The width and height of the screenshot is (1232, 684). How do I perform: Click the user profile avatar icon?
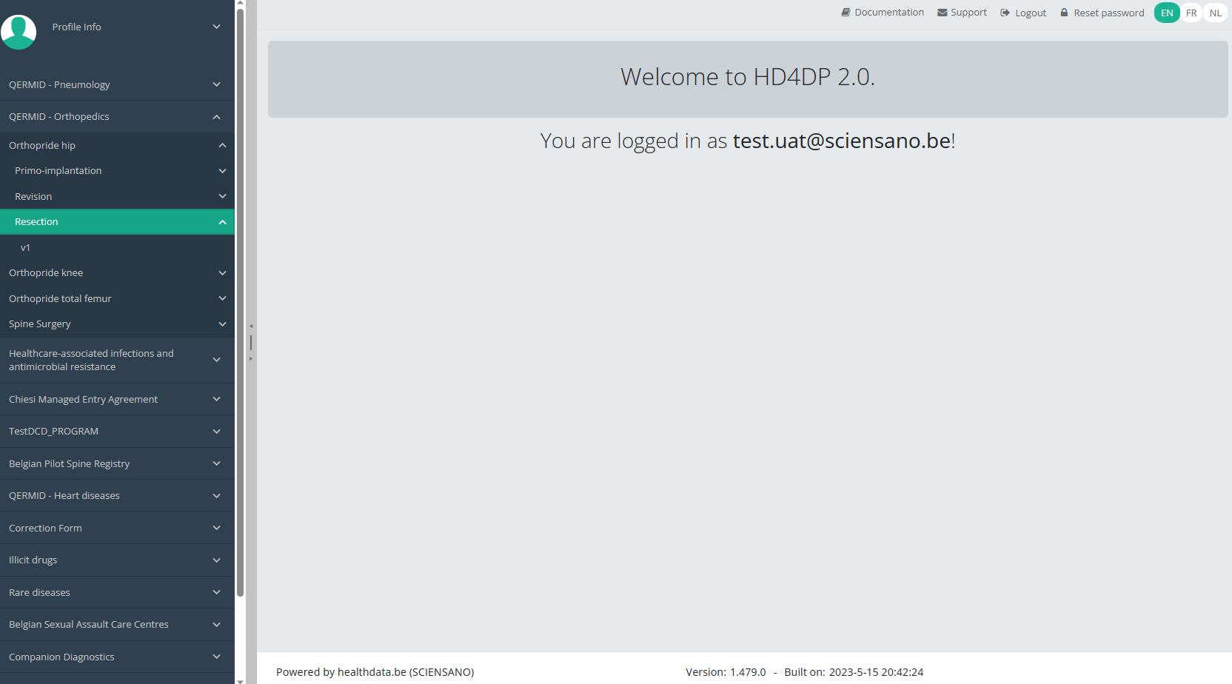pyautogui.click(x=19, y=32)
